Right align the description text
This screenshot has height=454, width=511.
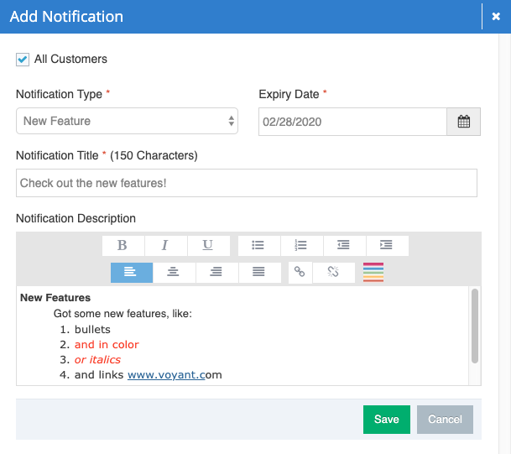[x=216, y=272]
